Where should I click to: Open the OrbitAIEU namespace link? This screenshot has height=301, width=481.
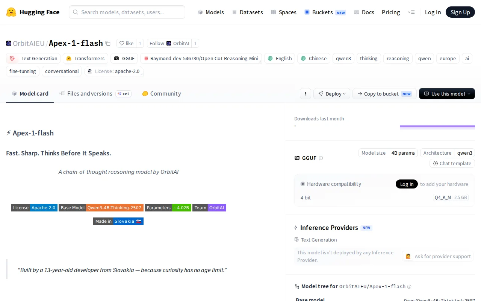(x=29, y=43)
